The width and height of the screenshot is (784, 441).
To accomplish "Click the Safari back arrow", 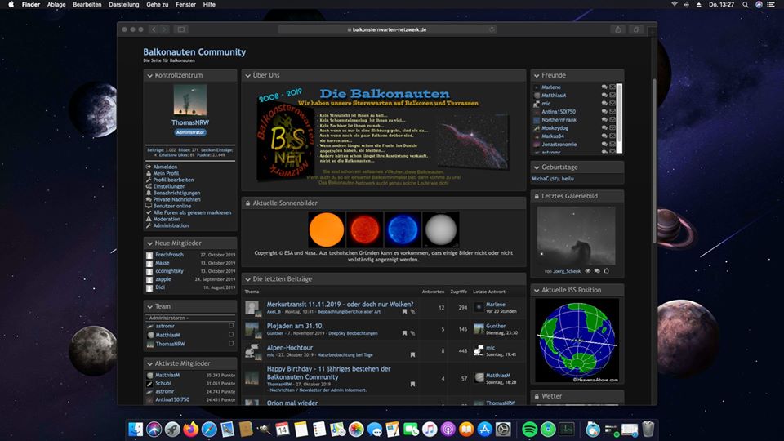I will pyautogui.click(x=154, y=29).
